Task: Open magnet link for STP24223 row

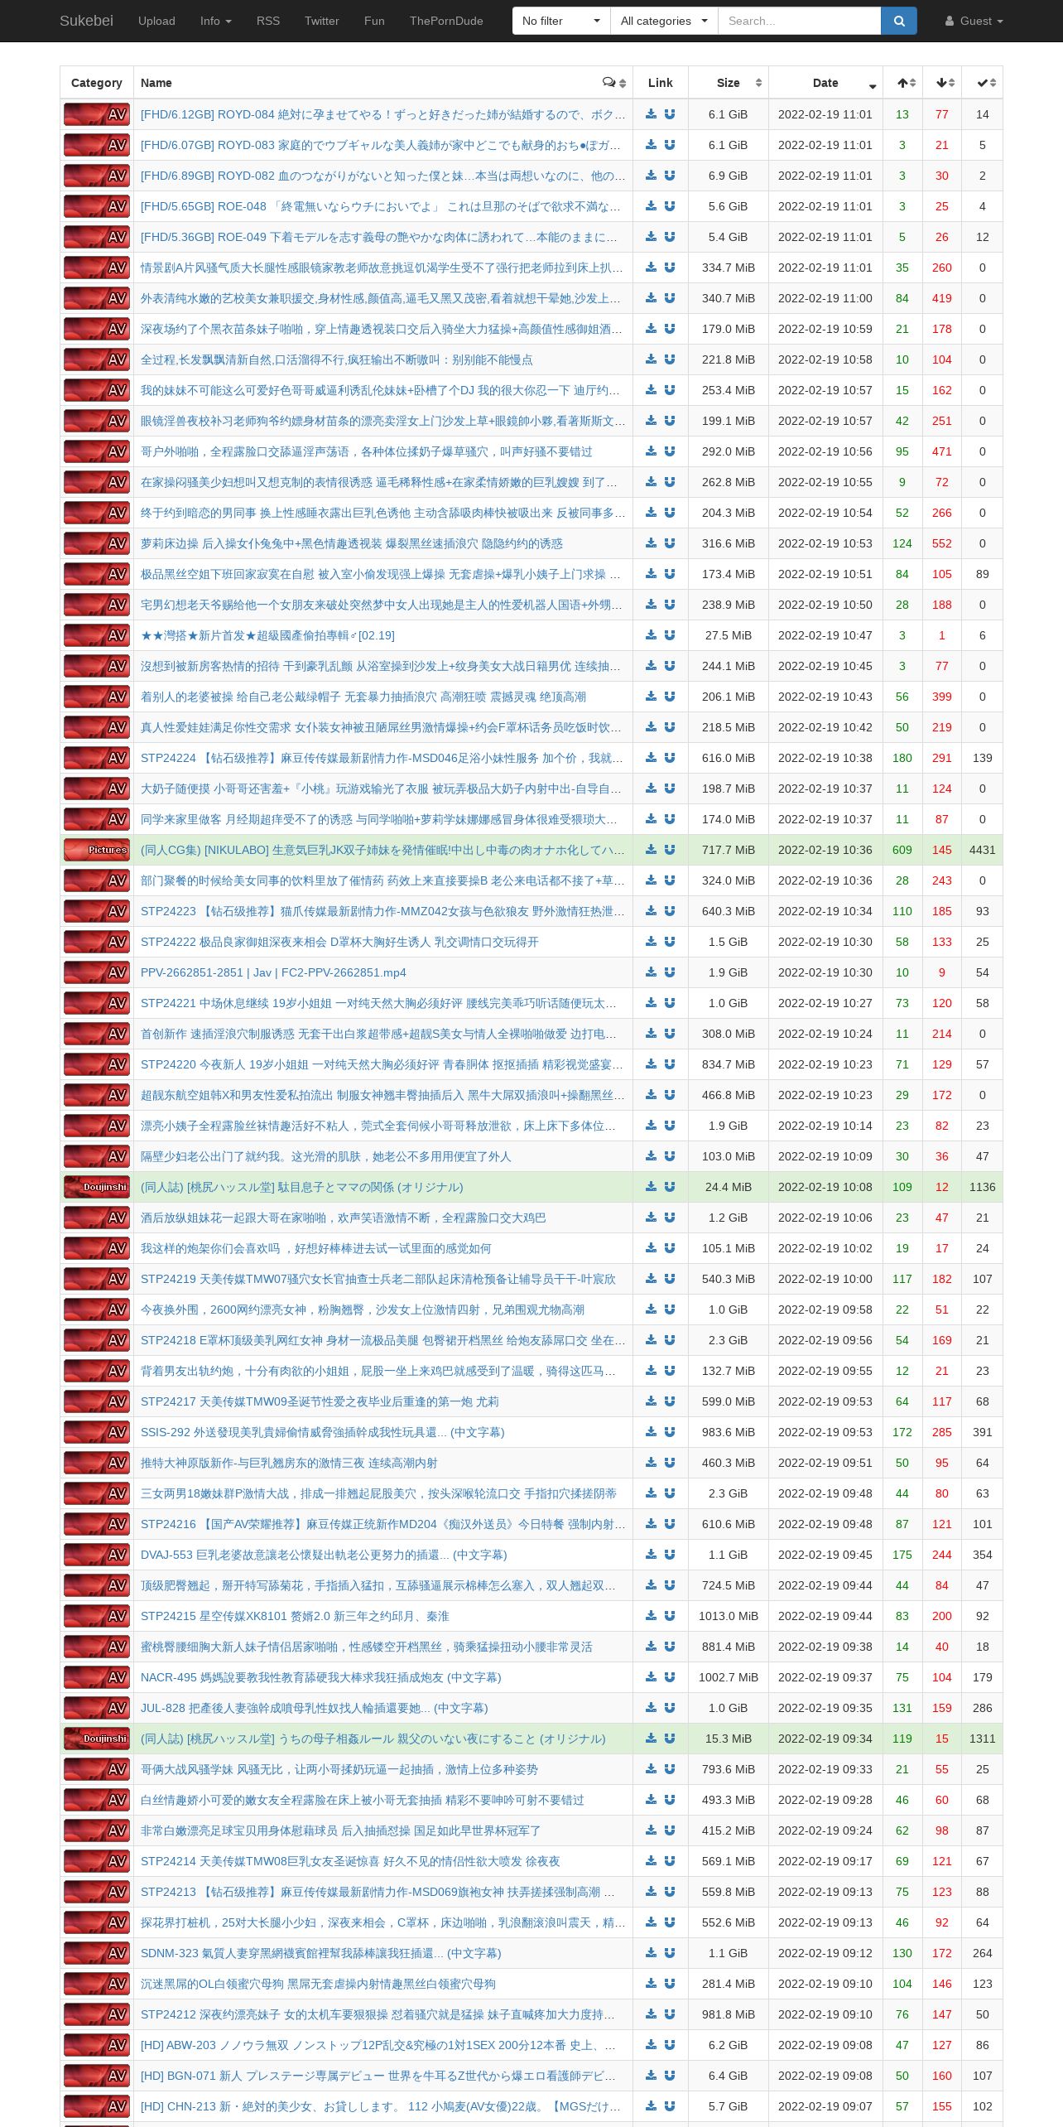Action: [670, 911]
